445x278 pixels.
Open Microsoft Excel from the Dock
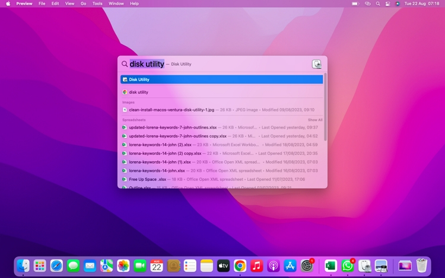click(330, 266)
